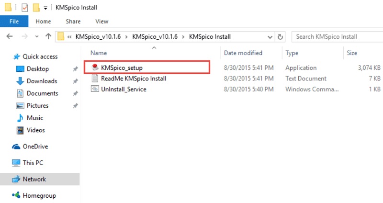Open Customize Quick Access Toolbar dropdown
Viewport: 383px width, 203px height.
click(45, 8)
